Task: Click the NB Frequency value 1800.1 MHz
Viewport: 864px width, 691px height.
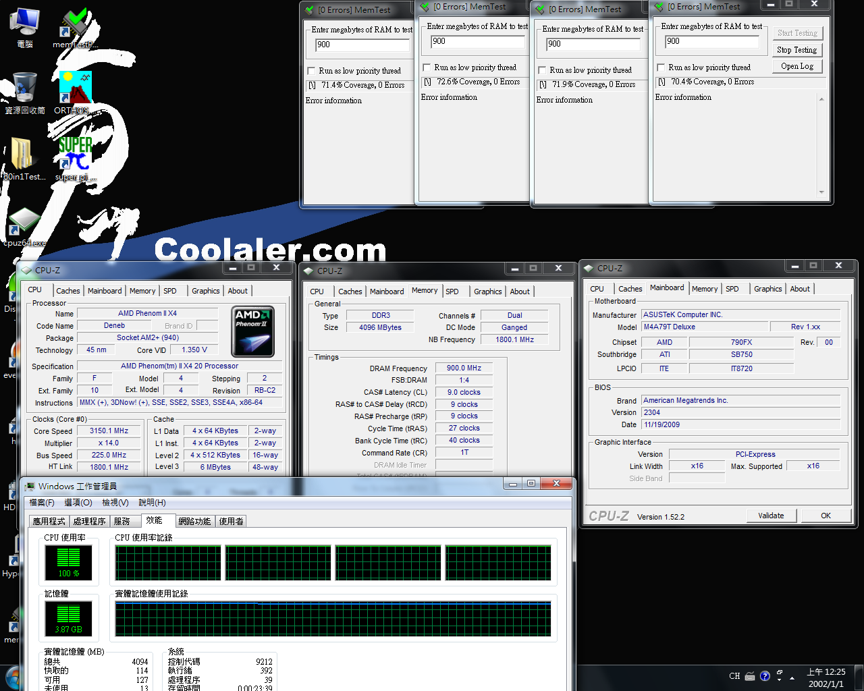Action: pyautogui.click(x=514, y=340)
